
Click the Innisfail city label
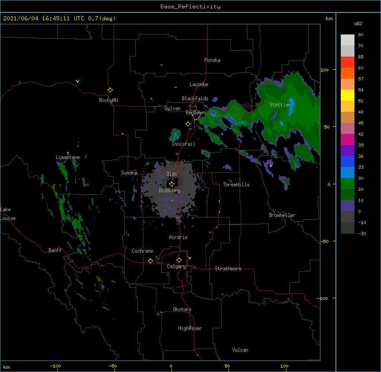(x=183, y=144)
